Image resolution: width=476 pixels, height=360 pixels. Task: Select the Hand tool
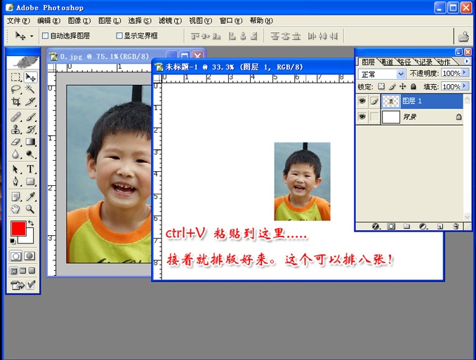(x=15, y=209)
